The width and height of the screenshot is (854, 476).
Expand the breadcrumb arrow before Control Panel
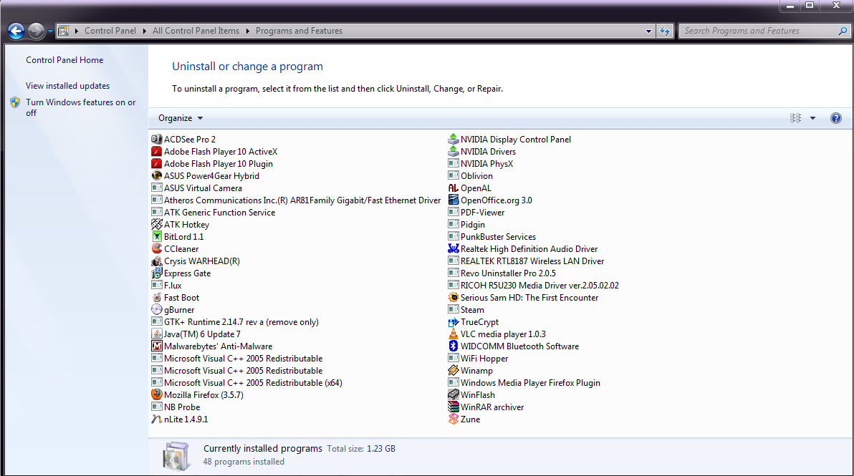coord(77,31)
